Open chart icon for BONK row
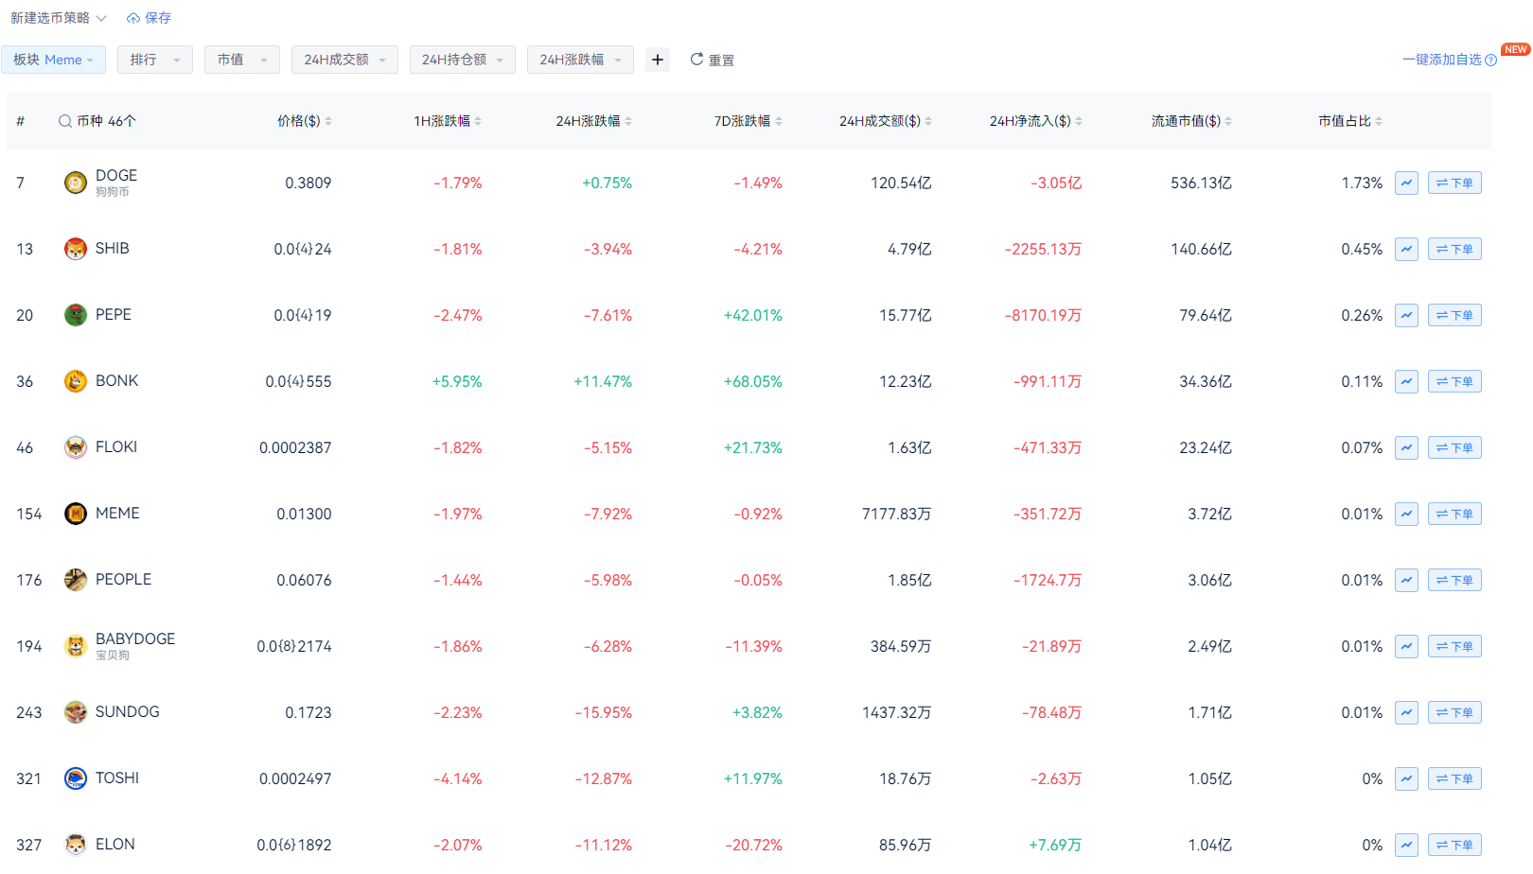Viewport: 1533px width, 874px height. 1406,381
